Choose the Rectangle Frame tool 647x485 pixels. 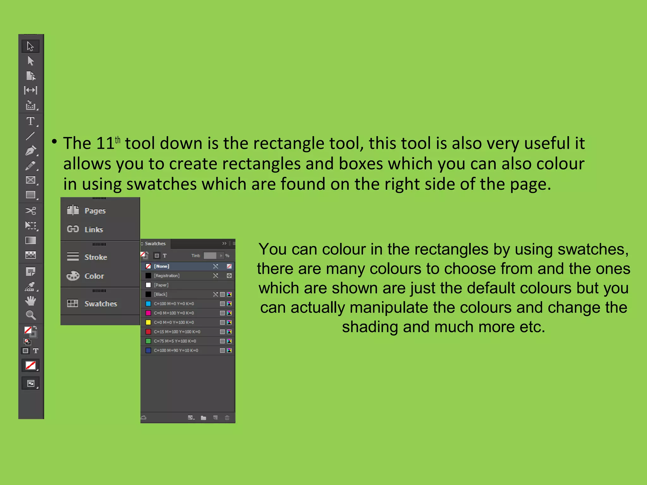[x=30, y=180]
